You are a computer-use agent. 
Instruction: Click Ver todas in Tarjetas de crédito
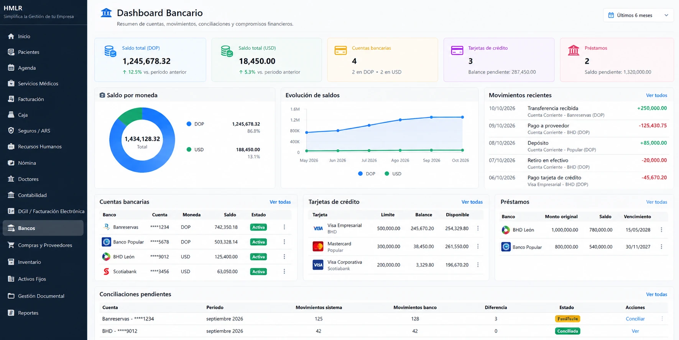click(472, 202)
